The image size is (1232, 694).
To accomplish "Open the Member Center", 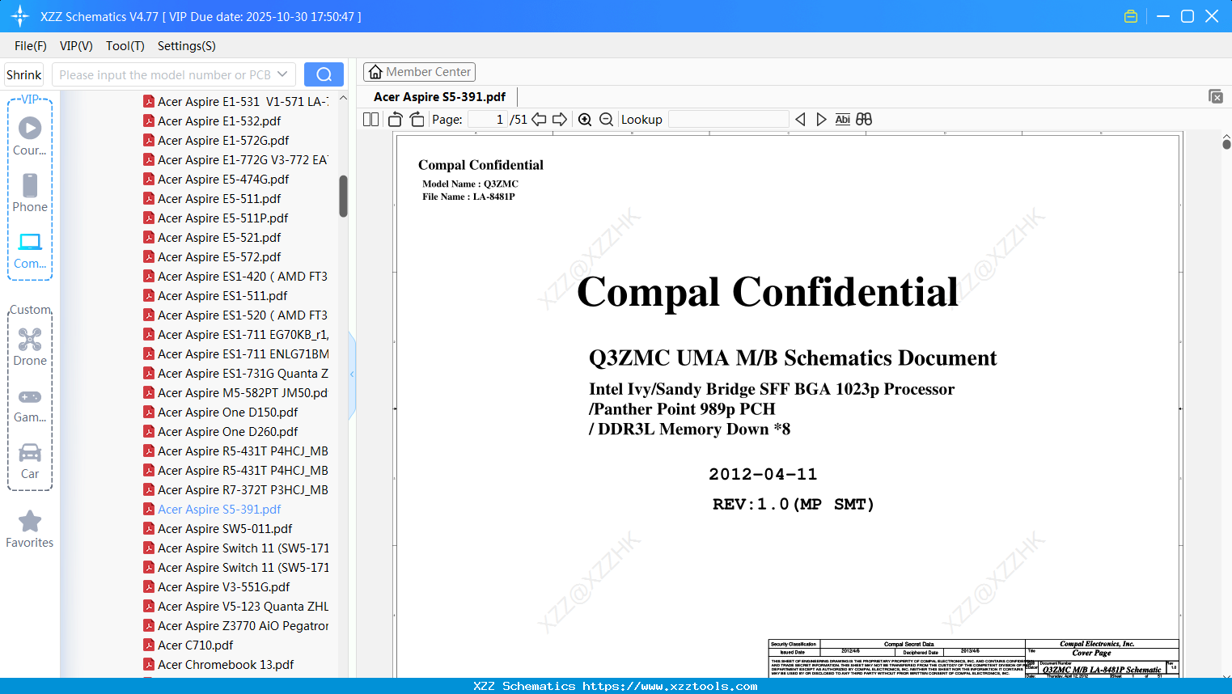I will [x=419, y=72].
